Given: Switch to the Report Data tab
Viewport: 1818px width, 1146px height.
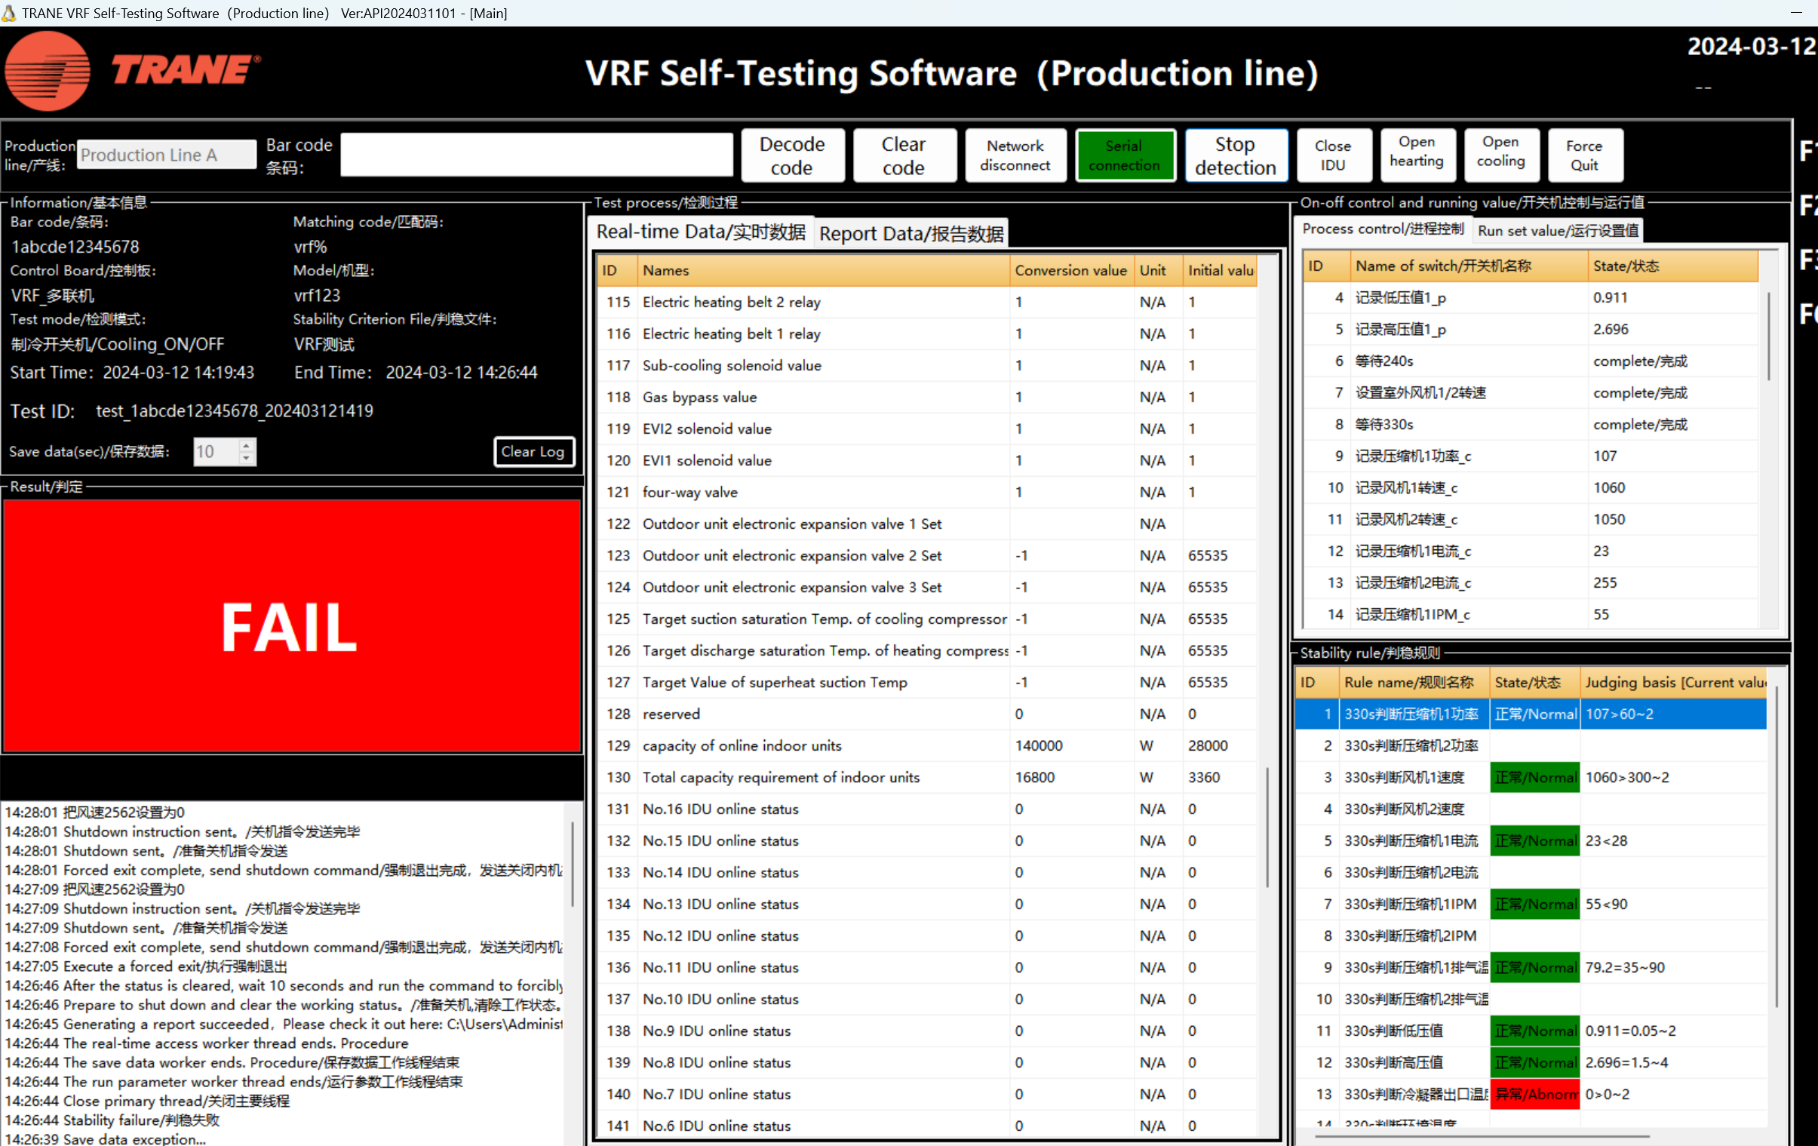Looking at the screenshot, I should coord(911,233).
